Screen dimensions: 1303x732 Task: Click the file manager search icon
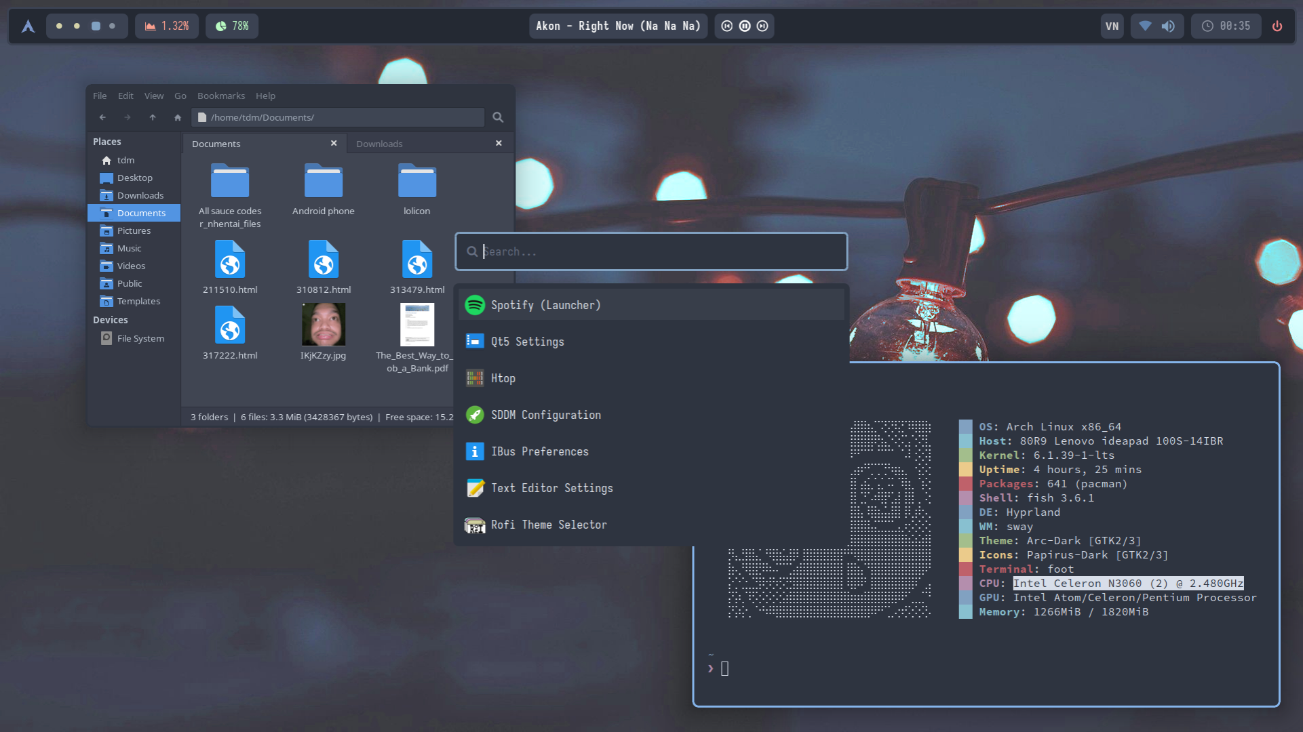(498, 117)
